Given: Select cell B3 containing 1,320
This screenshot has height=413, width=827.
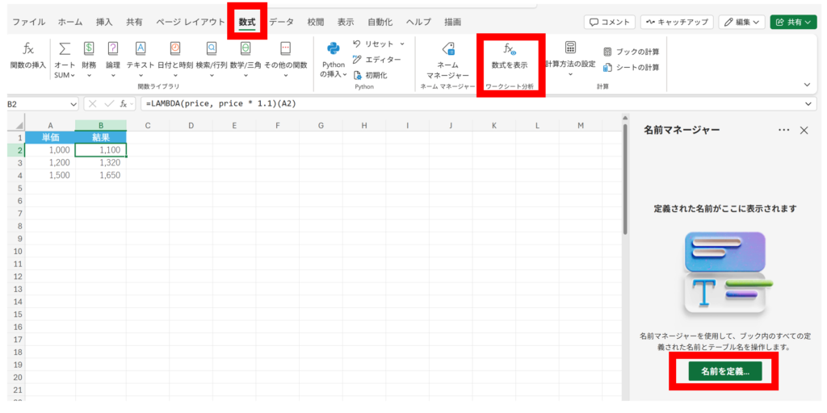Looking at the screenshot, I should (101, 162).
